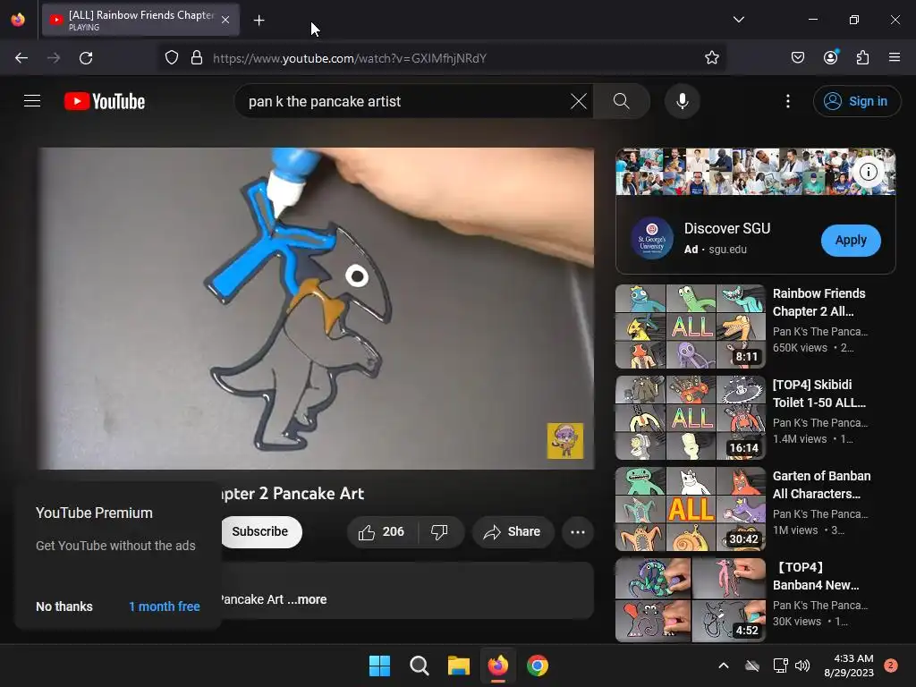Open the YouTube guide hamburger menu

tap(32, 101)
